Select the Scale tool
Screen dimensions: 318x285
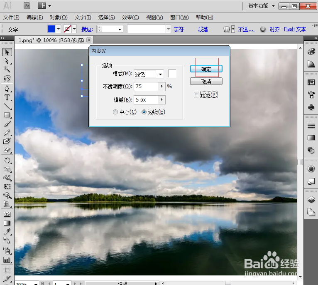coord(7,169)
